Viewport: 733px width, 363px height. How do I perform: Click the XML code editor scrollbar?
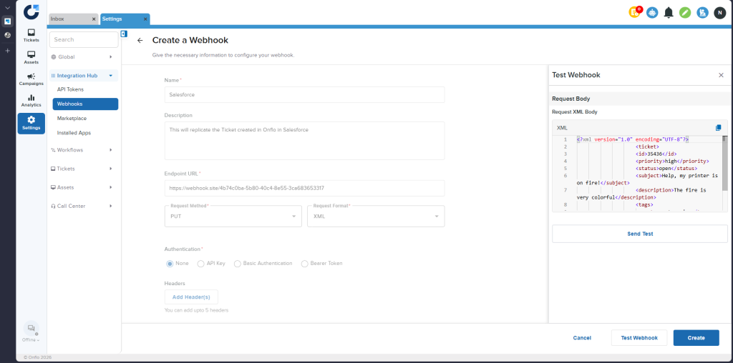725,164
